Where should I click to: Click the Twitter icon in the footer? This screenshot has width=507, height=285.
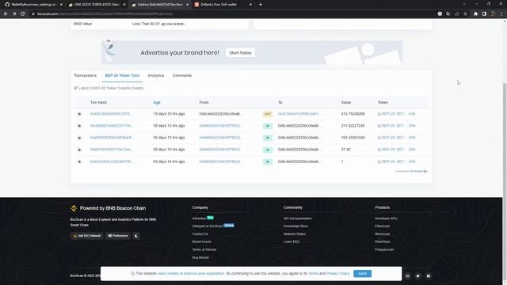pos(417,276)
